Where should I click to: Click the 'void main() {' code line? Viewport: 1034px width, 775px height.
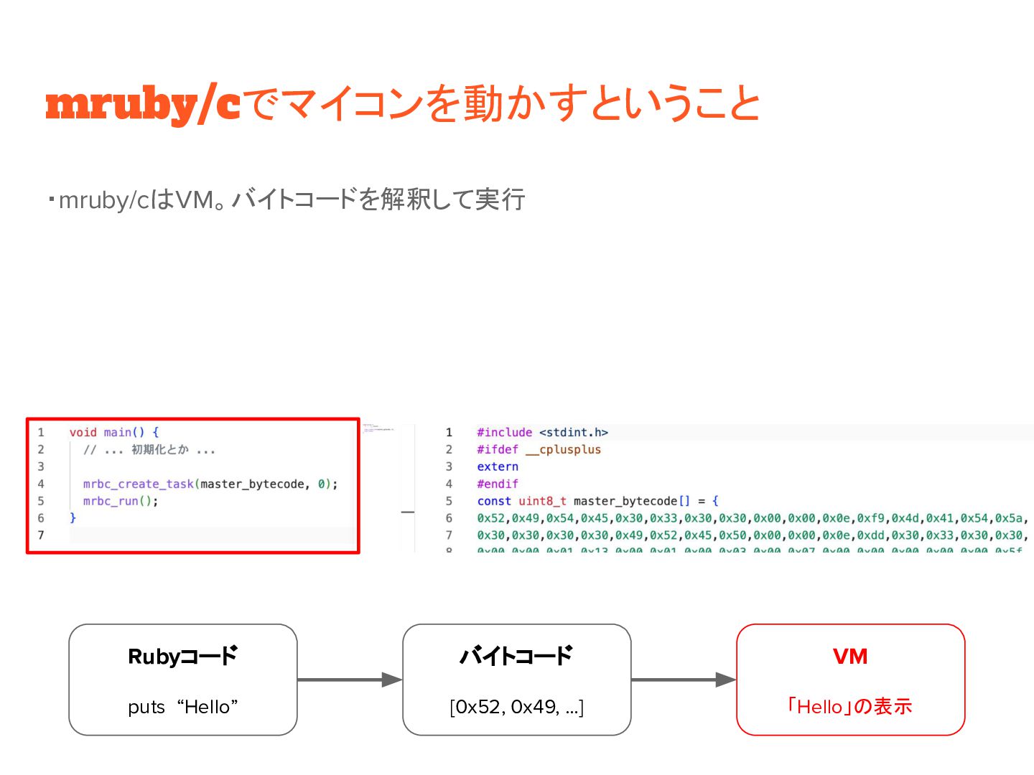114,432
